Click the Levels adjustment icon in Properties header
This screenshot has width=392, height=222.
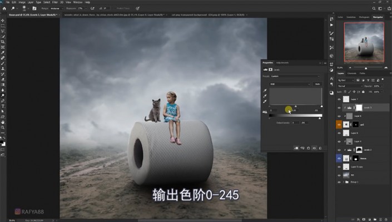click(x=265, y=70)
